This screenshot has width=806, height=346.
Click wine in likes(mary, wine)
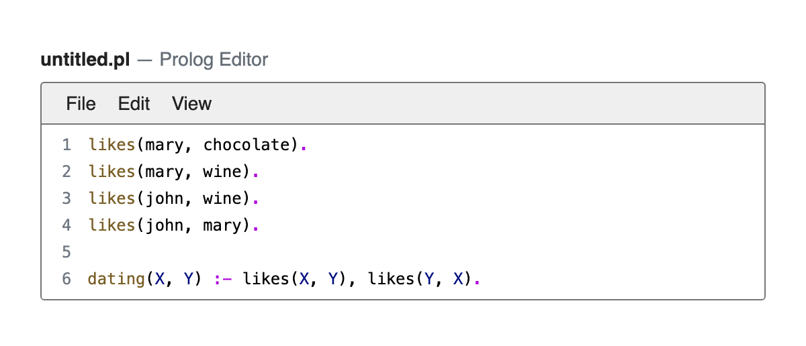[x=222, y=171]
